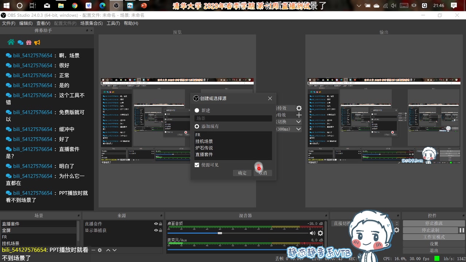Launch the Mail app from taskbar
This screenshot has height=262, width=466.
(47, 5)
